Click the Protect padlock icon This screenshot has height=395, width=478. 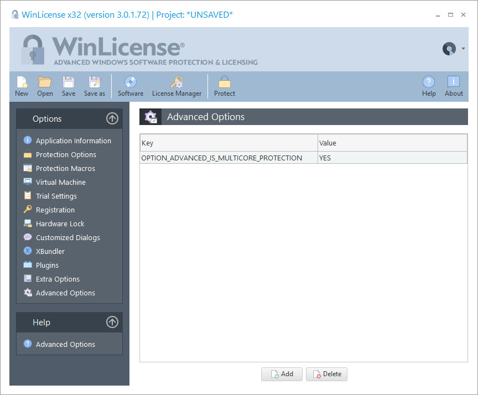click(x=225, y=82)
